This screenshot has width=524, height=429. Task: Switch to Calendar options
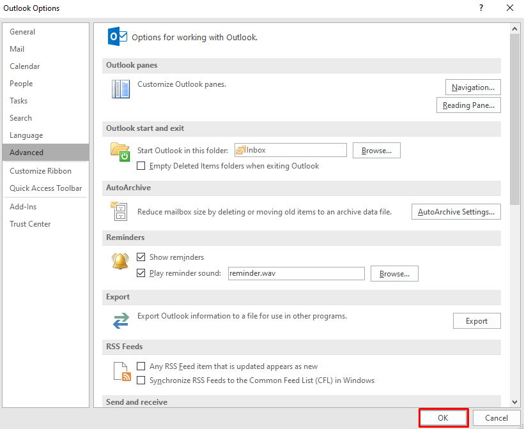[46, 66]
